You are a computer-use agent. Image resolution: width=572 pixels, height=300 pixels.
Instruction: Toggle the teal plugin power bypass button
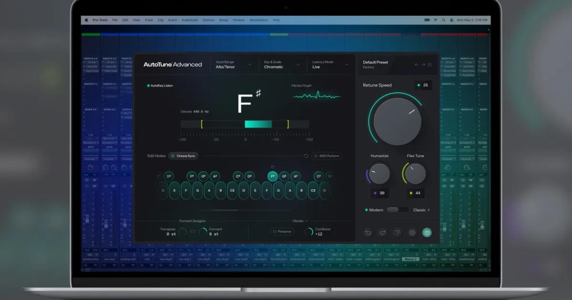[427, 232]
